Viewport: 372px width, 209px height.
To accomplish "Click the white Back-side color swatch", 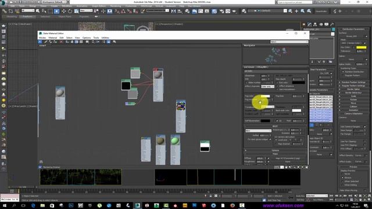I will pyautogui.click(x=296, y=110).
